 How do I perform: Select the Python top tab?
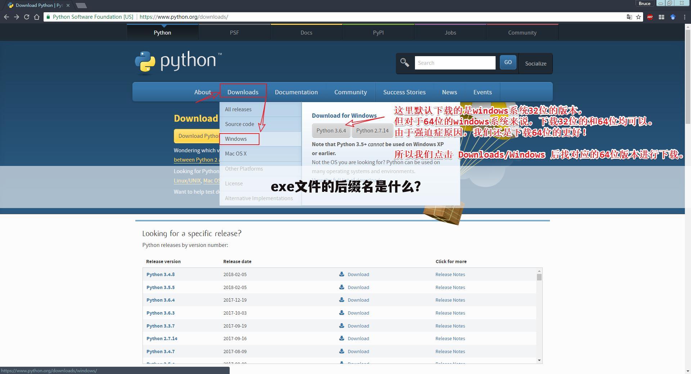coord(163,32)
